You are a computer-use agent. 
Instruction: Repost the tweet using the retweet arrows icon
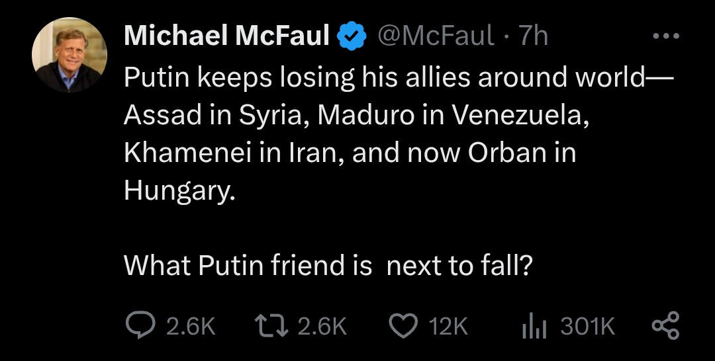(x=271, y=326)
